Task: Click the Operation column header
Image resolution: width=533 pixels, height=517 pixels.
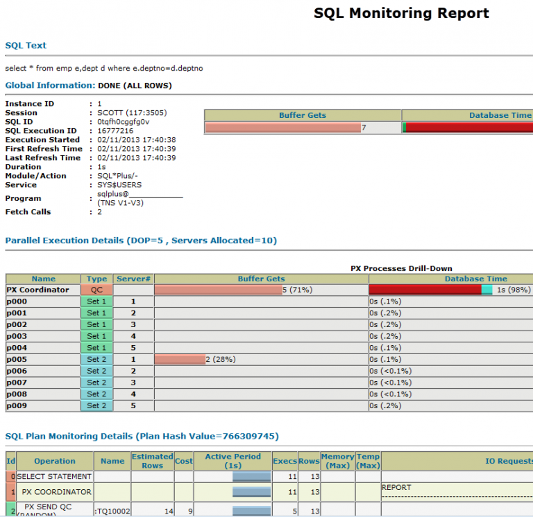Action: tap(55, 461)
